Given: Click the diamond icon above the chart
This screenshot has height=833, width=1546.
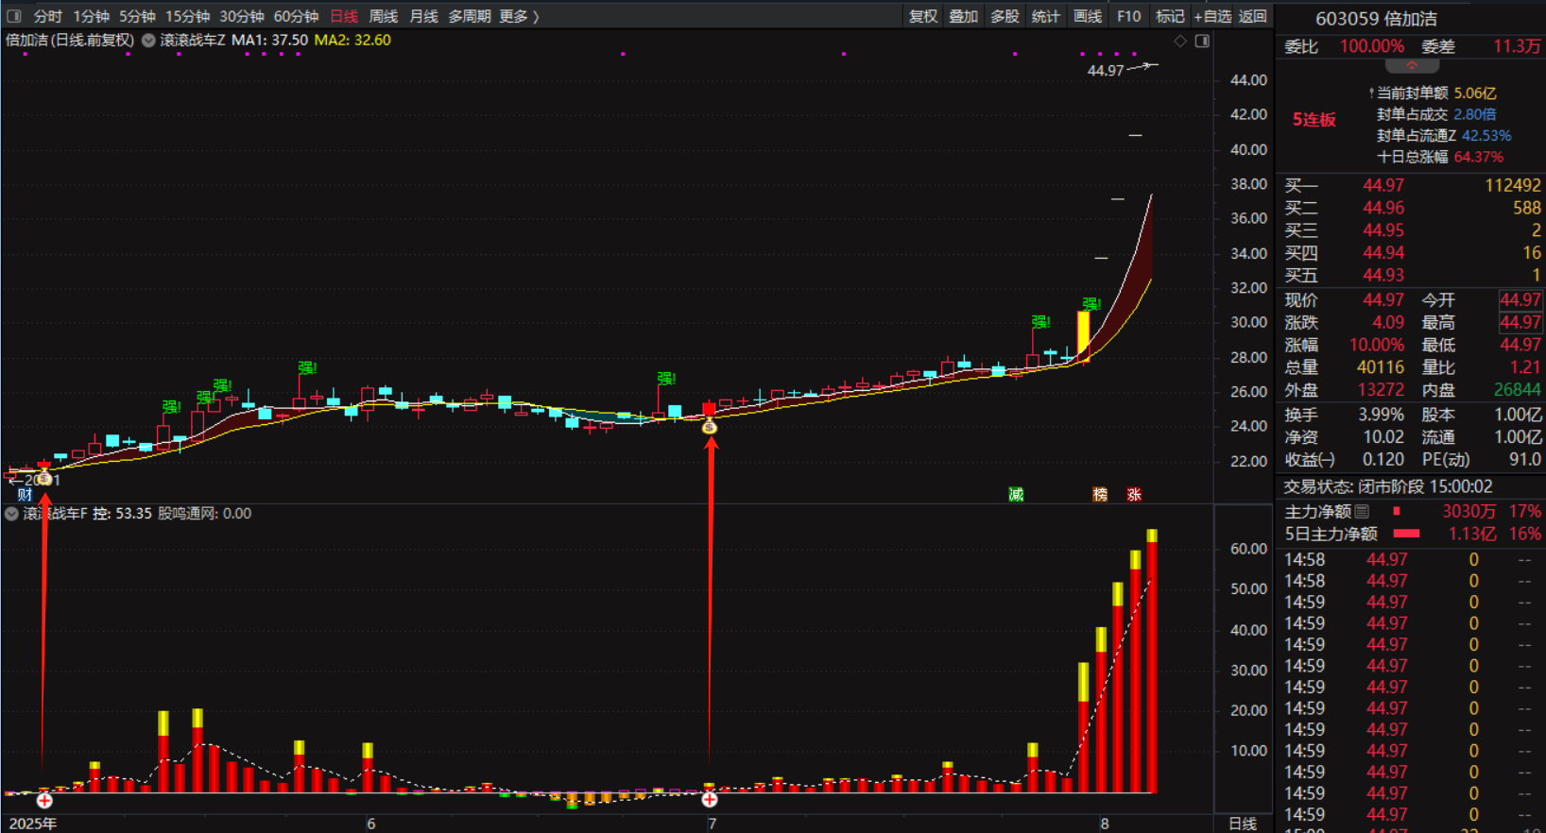Looking at the screenshot, I should [x=1180, y=41].
